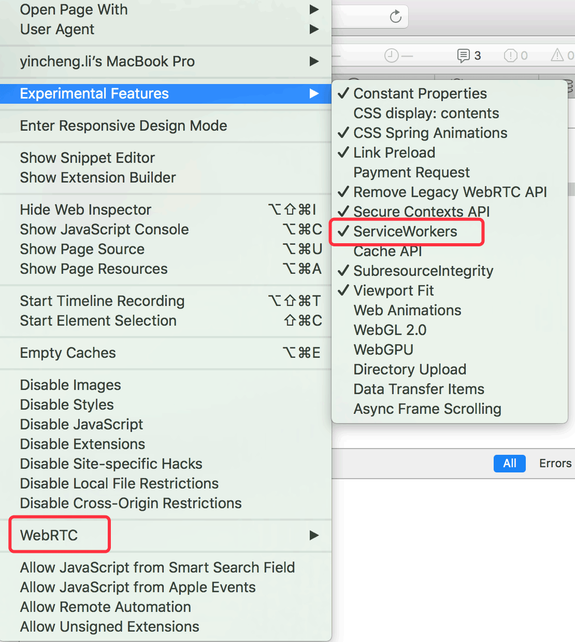Click the page reload icon
575x642 pixels.
395,17
